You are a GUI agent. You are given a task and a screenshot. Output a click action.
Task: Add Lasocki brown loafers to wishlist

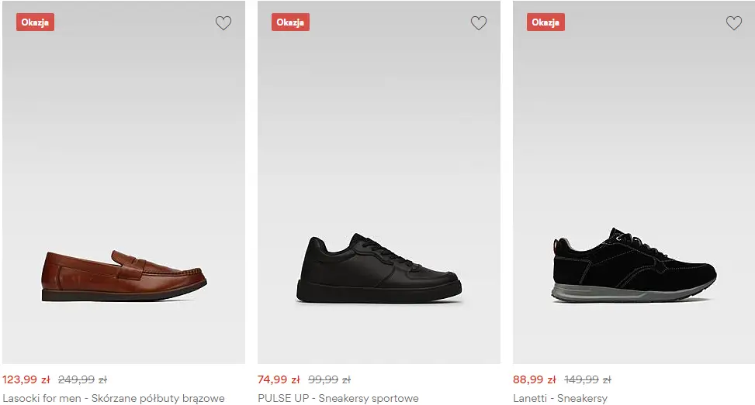click(x=223, y=23)
